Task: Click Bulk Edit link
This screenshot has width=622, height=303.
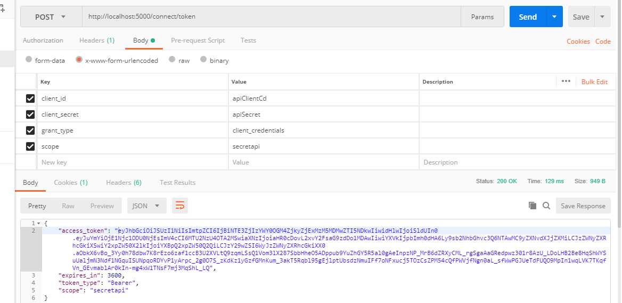Action: point(594,82)
